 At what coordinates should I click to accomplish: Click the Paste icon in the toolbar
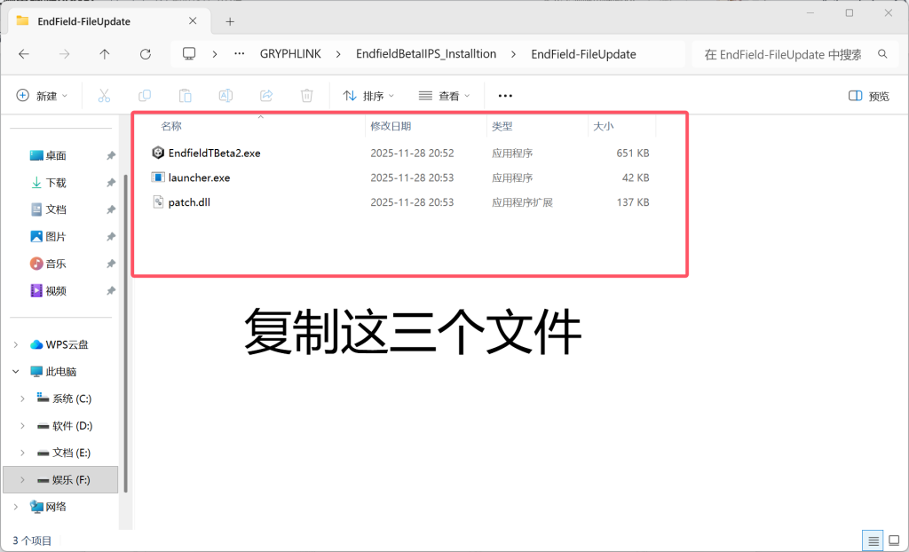(185, 95)
